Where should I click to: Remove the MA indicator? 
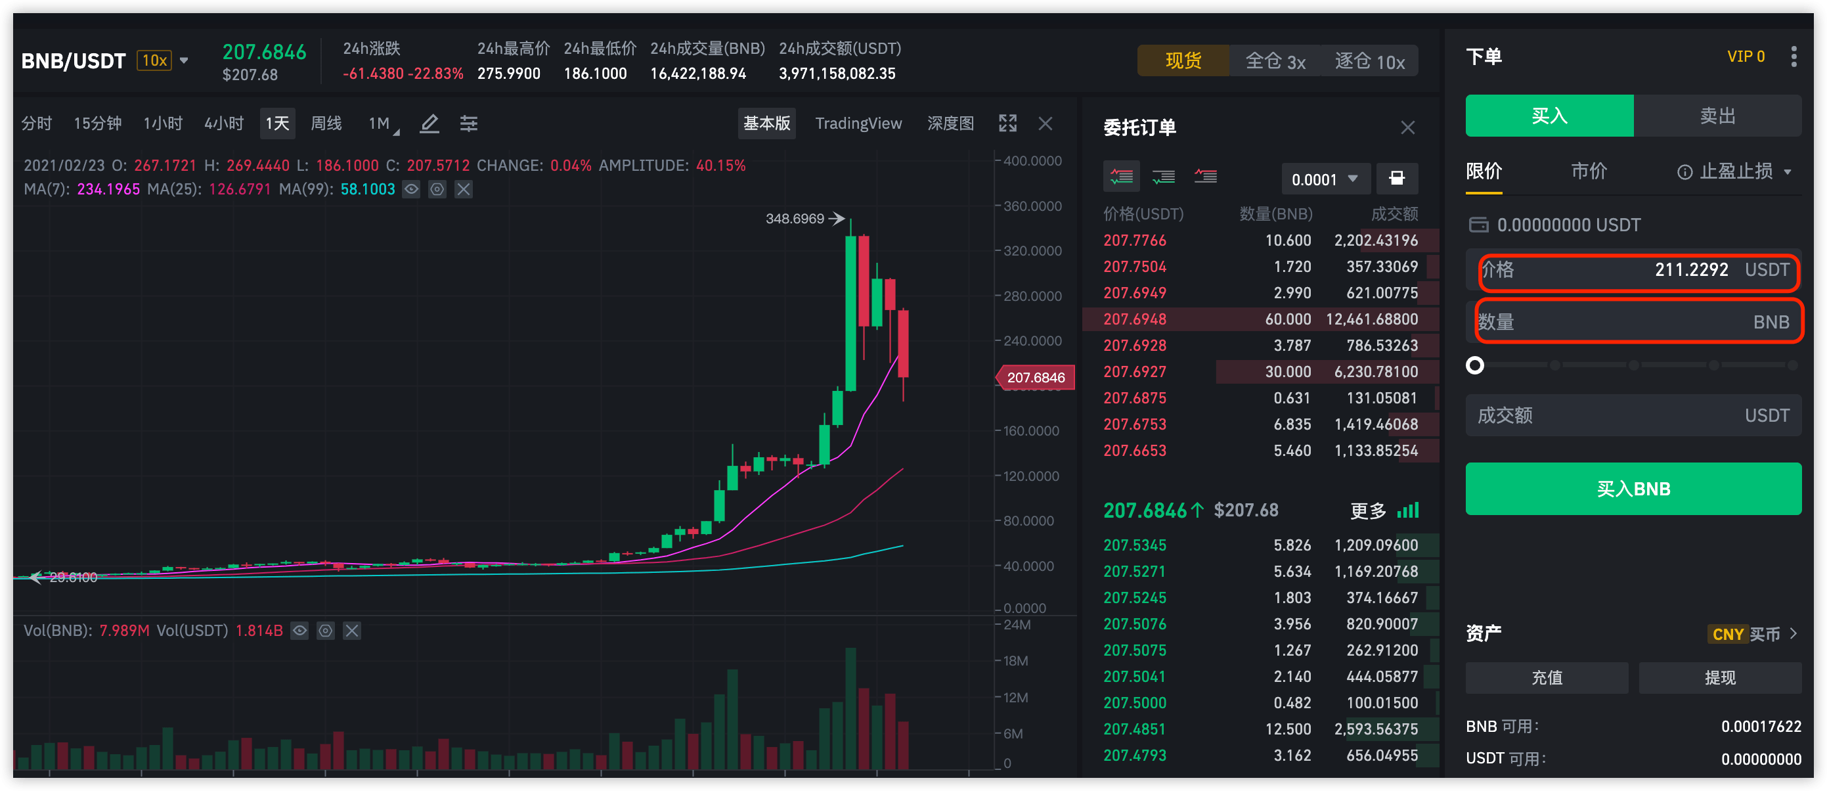pos(464,189)
